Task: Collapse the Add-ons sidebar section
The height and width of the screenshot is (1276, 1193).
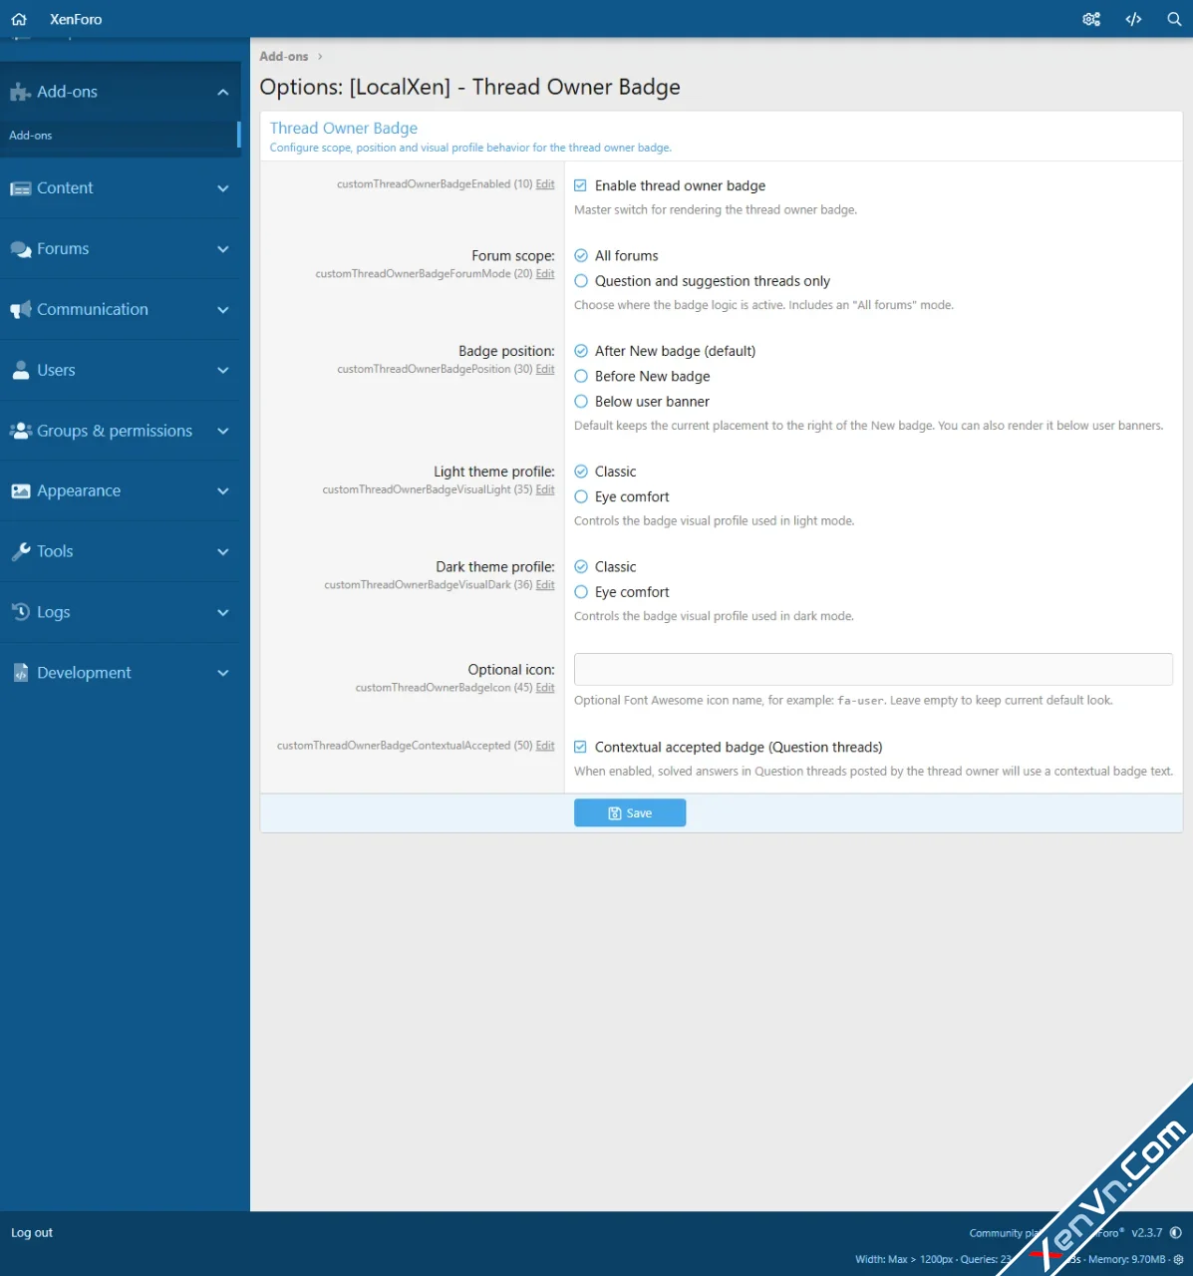Action: tap(222, 92)
